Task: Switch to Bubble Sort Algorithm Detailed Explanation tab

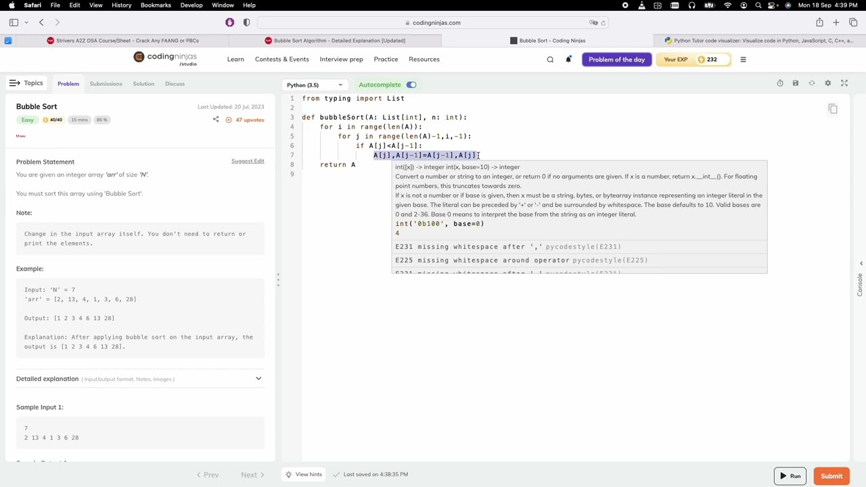Action: (x=334, y=41)
